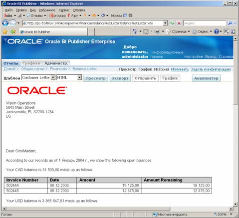Switch to the Отчеты tab
Image resolution: width=239 pixels, height=218 pixels.
(11, 63)
